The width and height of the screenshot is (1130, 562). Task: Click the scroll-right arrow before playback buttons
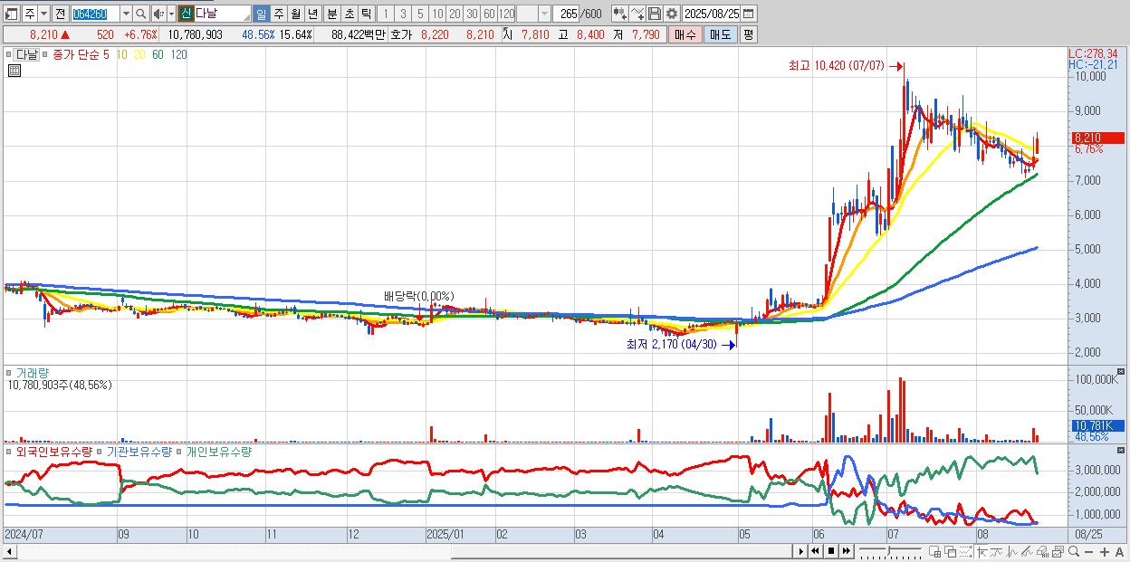point(801,551)
